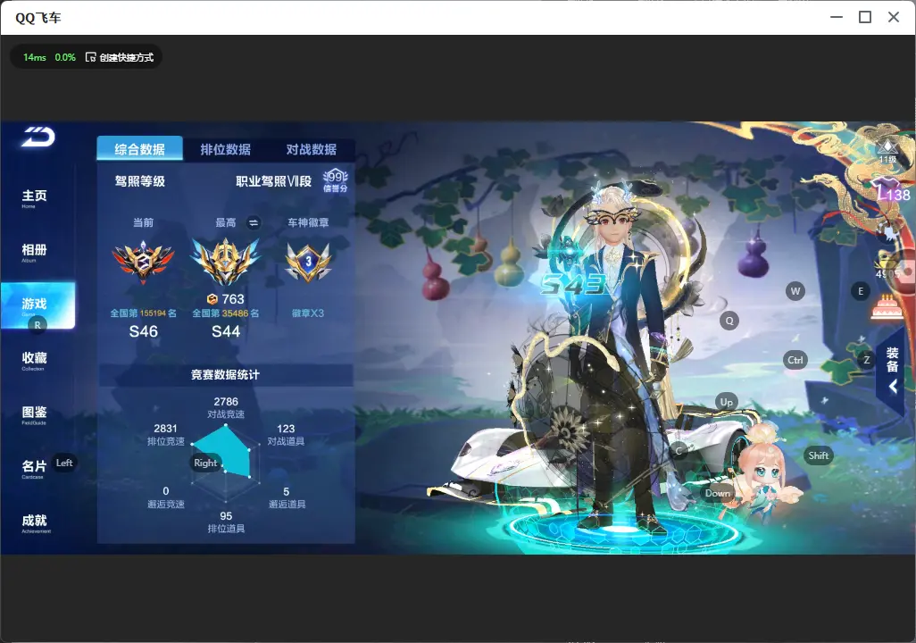Click the Down key overlay button
The image size is (916, 643).
click(x=718, y=493)
